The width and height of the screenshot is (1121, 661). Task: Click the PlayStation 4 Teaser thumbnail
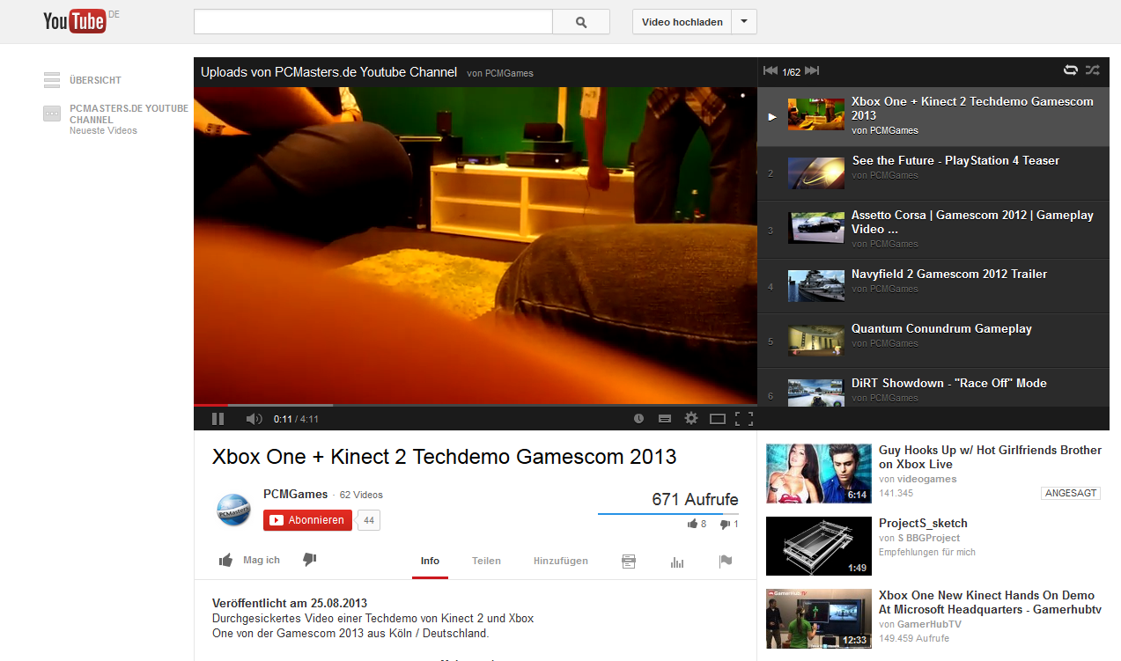[815, 173]
